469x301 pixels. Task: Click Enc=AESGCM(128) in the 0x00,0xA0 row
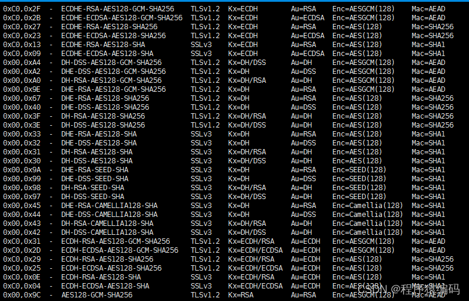click(363, 80)
